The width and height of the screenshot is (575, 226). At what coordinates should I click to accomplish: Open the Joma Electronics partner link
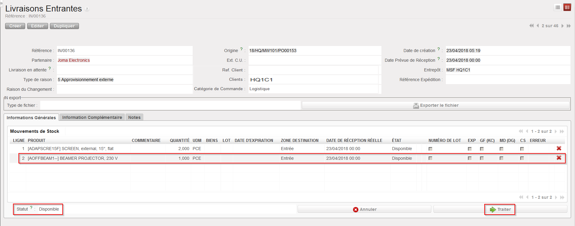pyautogui.click(x=74, y=60)
